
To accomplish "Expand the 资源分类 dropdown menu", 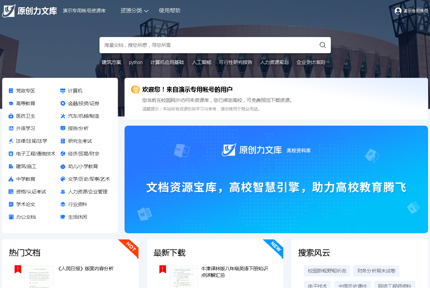I will click(134, 11).
